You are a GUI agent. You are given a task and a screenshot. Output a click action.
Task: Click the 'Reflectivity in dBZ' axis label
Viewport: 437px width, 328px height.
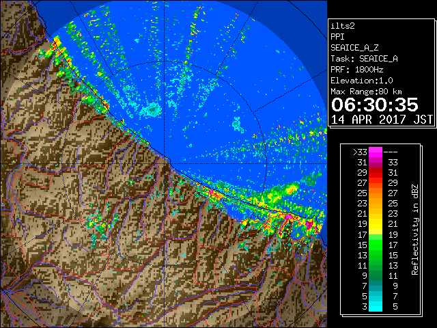414,230
